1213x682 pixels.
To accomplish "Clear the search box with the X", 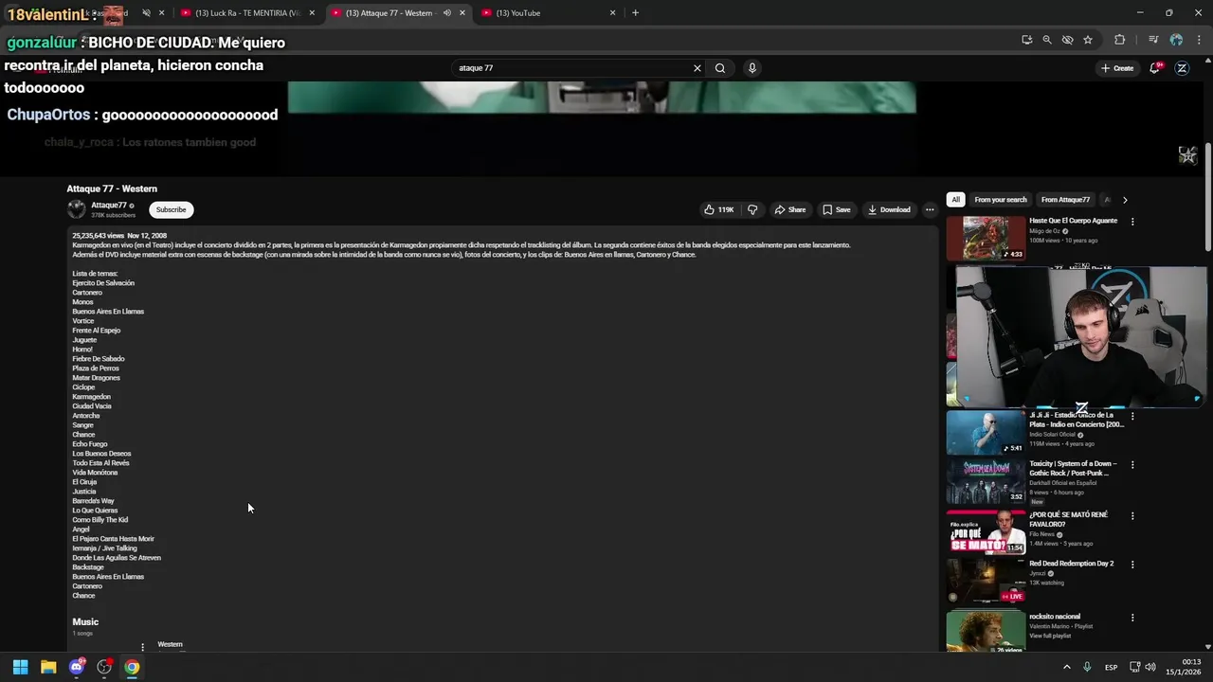I will coord(697,68).
